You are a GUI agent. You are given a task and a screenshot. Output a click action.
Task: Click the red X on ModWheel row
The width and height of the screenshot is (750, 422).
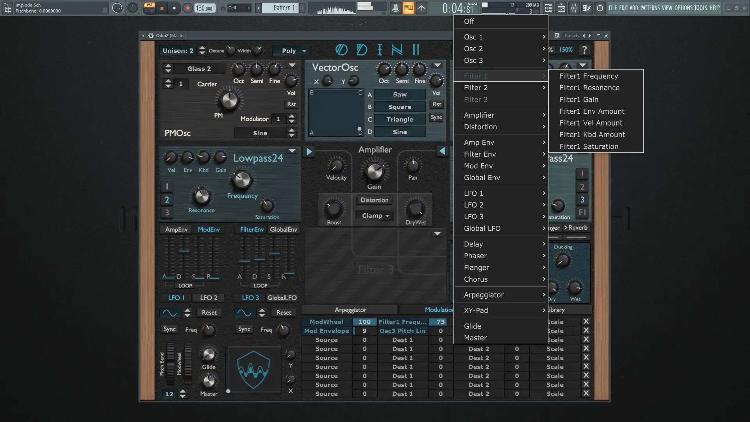(586, 322)
